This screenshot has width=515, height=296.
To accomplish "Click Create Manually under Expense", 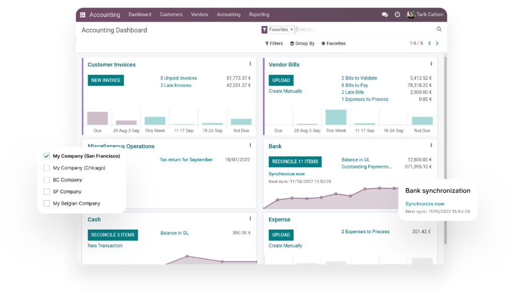I will [286, 246].
